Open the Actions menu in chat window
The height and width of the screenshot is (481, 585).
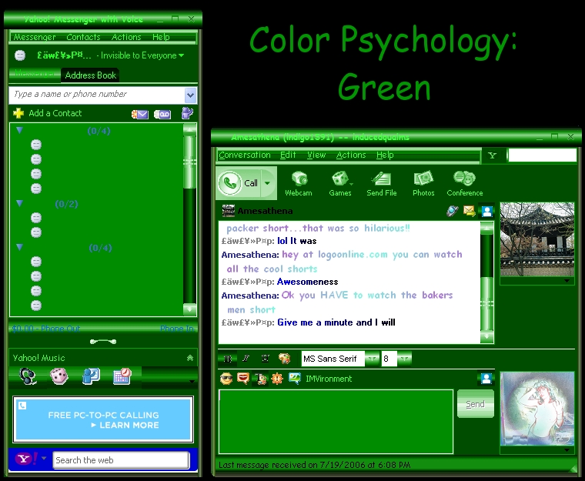[351, 155]
